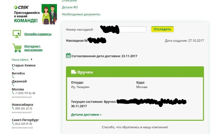Image resolution: width=219 pixels, height=134 pixels.
Task: Expand the Детали доставки section
Action: (86, 115)
